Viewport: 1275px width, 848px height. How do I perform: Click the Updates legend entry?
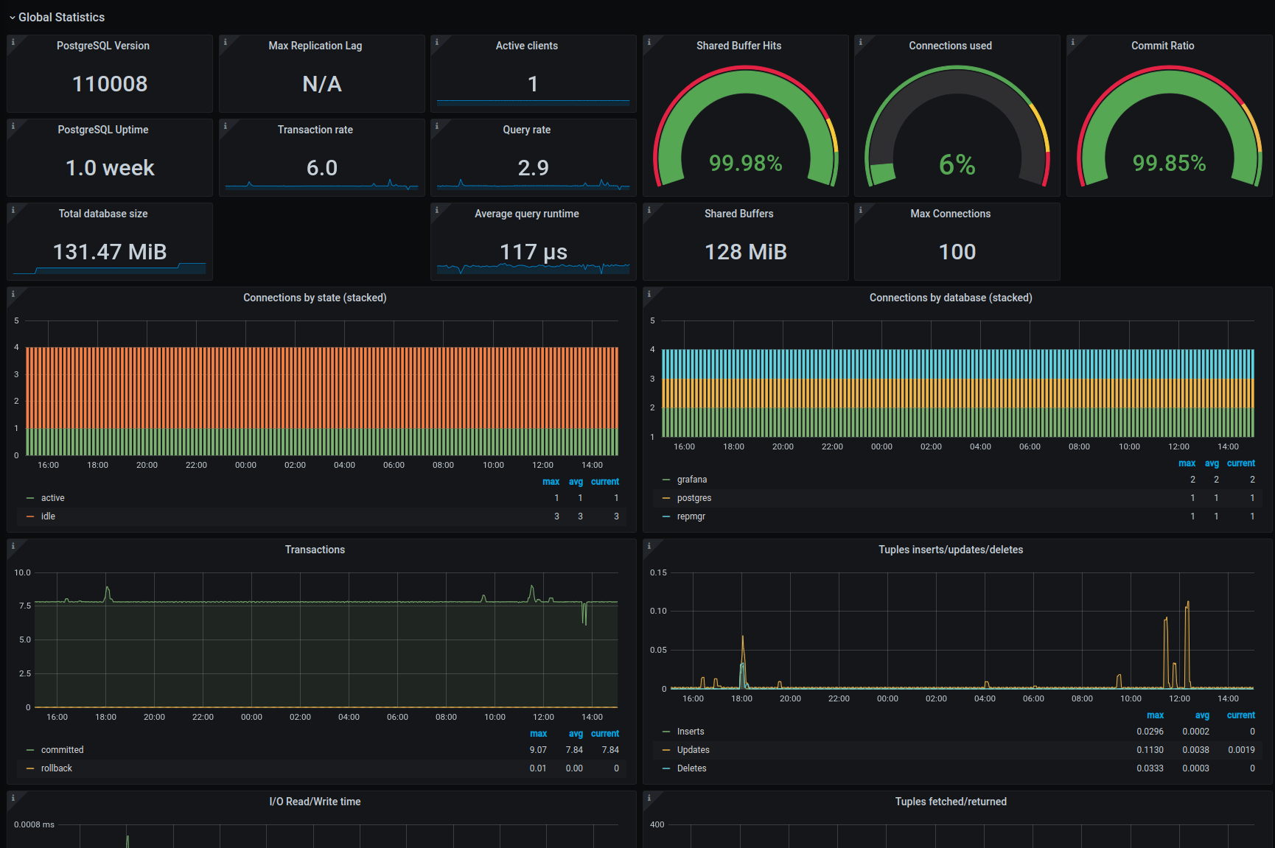[694, 750]
